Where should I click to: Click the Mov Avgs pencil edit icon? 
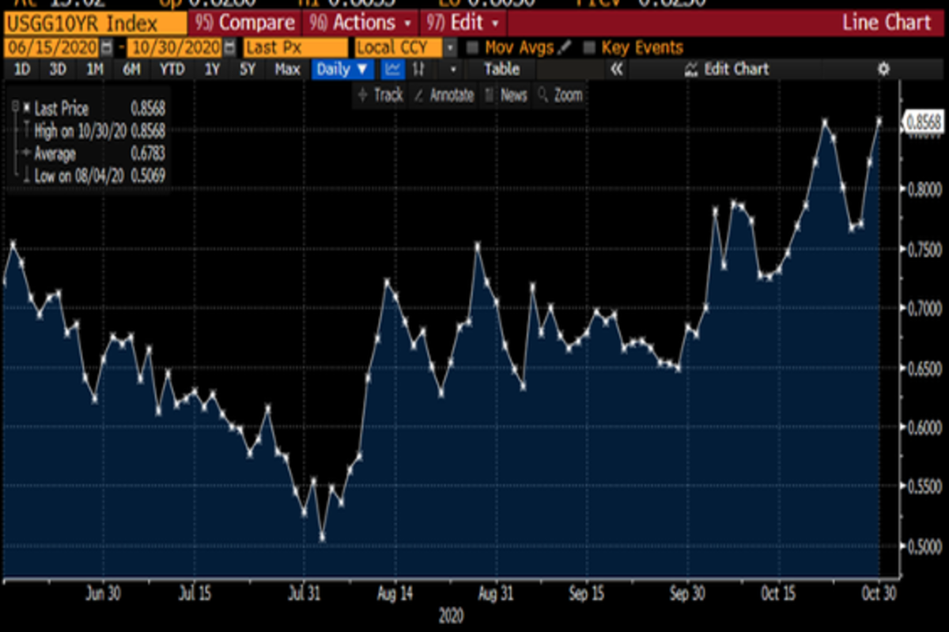[565, 48]
